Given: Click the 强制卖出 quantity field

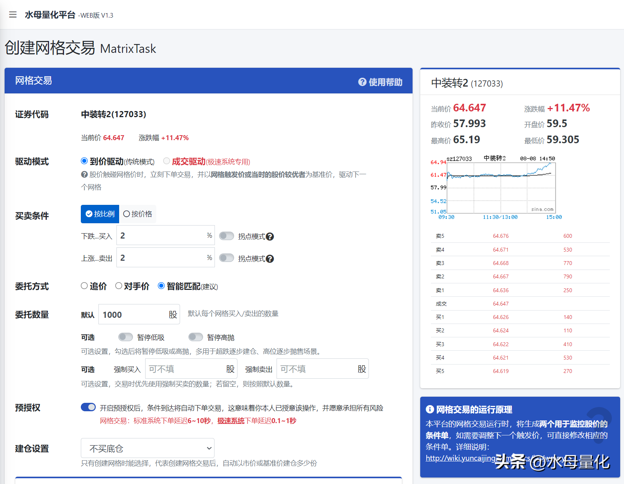Looking at the screenshot, I should pyautogui.click(x=323, y=369).
